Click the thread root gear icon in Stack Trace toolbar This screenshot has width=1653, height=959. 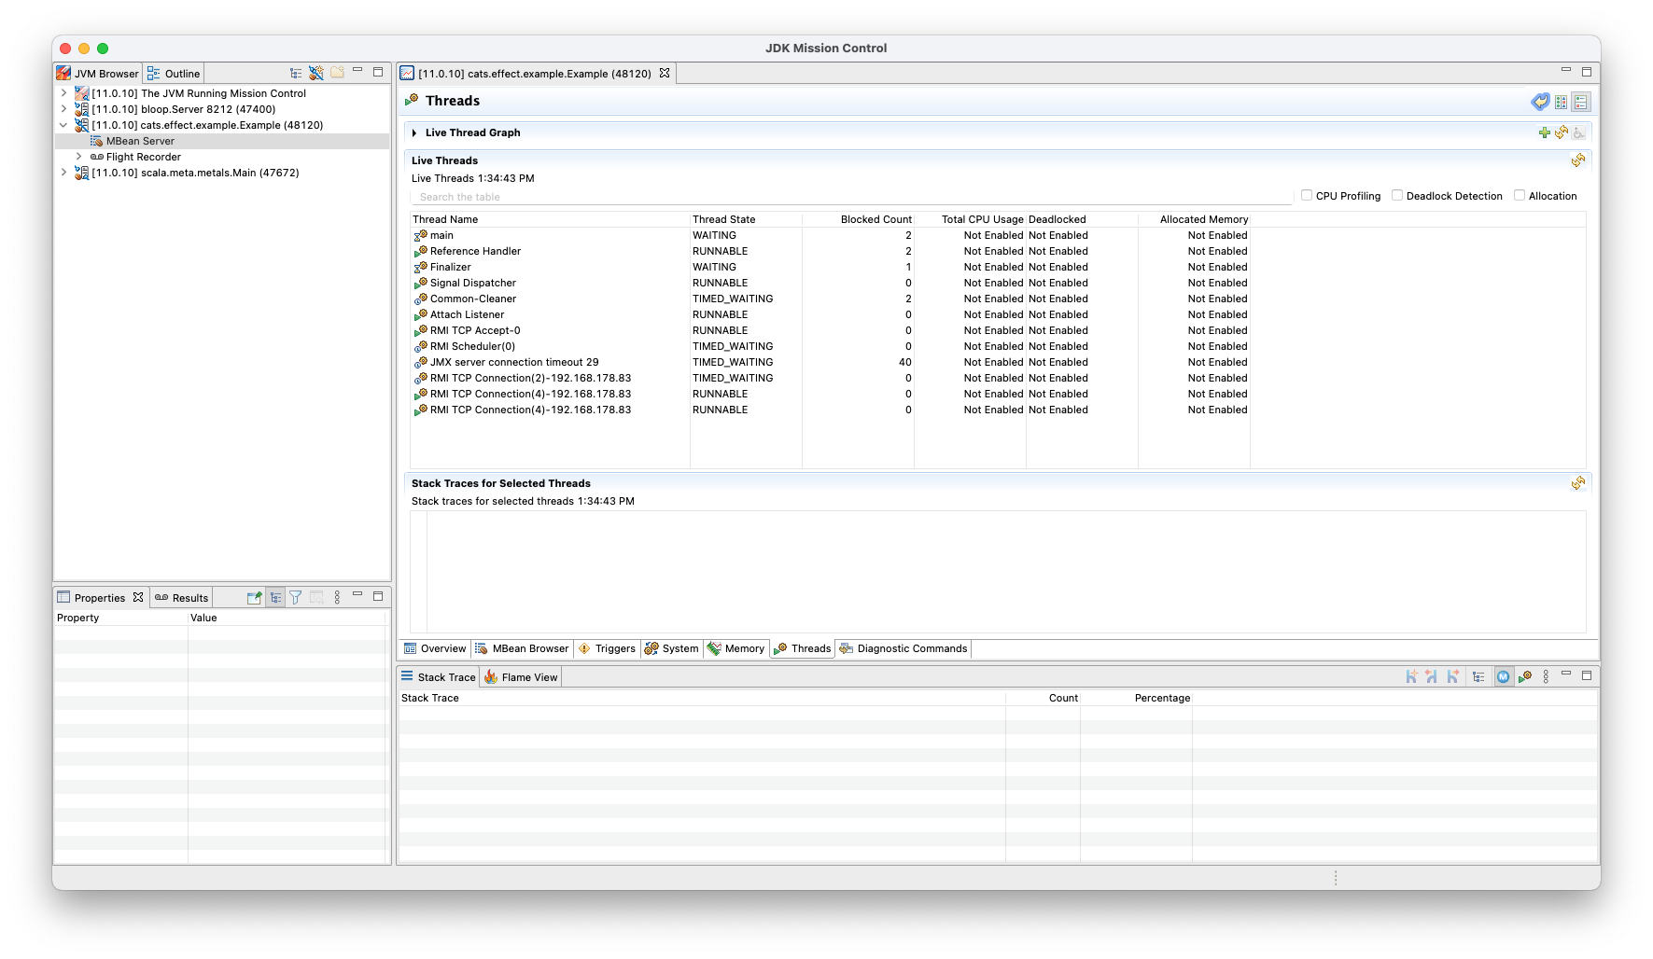(1525, 677)
